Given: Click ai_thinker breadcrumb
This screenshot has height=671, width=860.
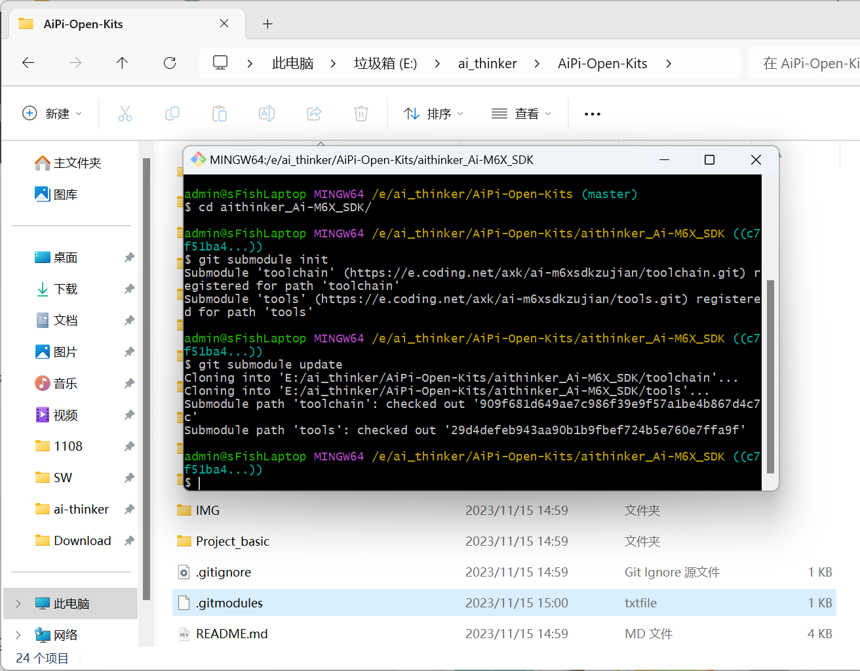Looking at the screenshot, I should 487,64.
